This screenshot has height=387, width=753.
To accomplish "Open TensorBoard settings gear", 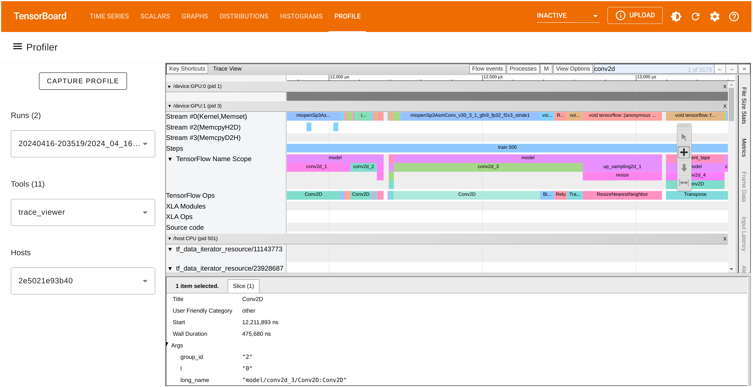I will (x=715, y=16).
